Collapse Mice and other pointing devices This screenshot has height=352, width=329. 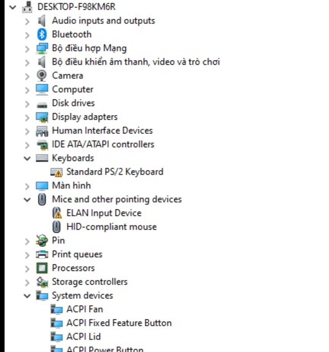27,199
